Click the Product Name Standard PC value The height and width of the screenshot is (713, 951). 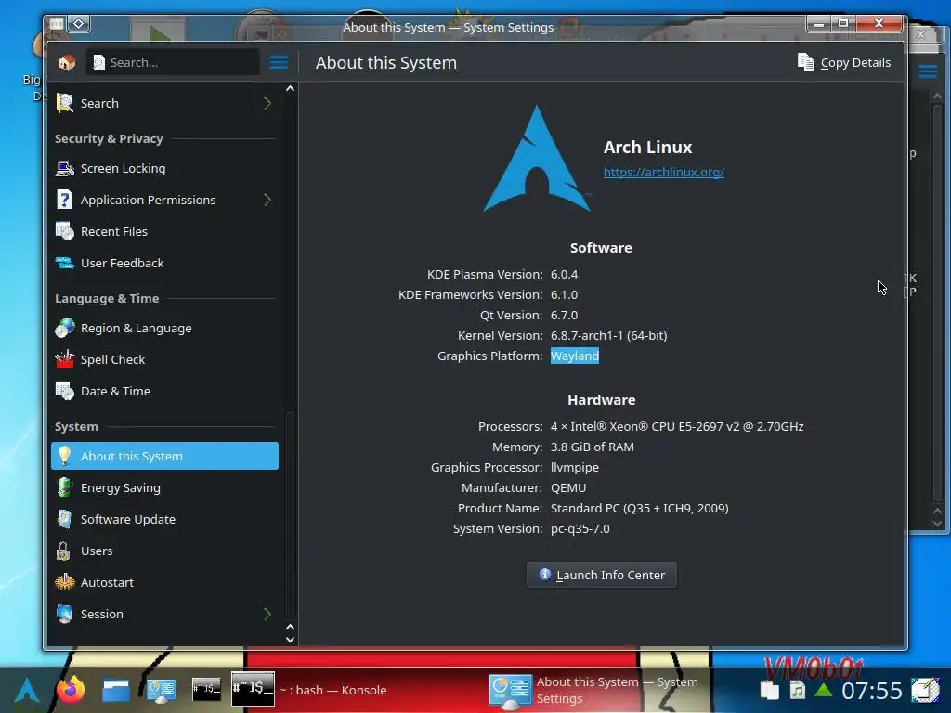(x=639, y=508)
